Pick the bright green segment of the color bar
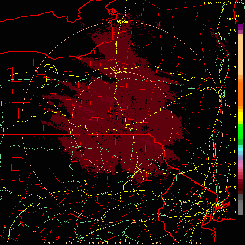245x245 pixels. pyautogui.click(x=240, y=131)
